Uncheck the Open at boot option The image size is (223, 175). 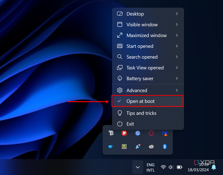pos(141,101)
